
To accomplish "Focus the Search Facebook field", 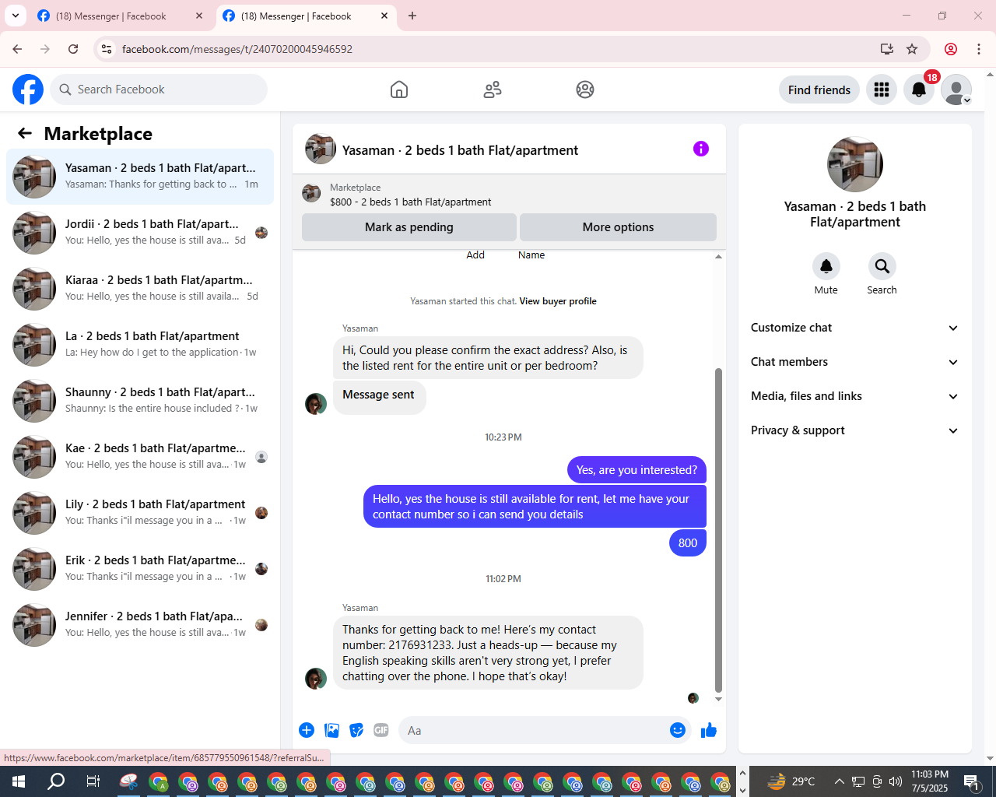I will point(159,90).
